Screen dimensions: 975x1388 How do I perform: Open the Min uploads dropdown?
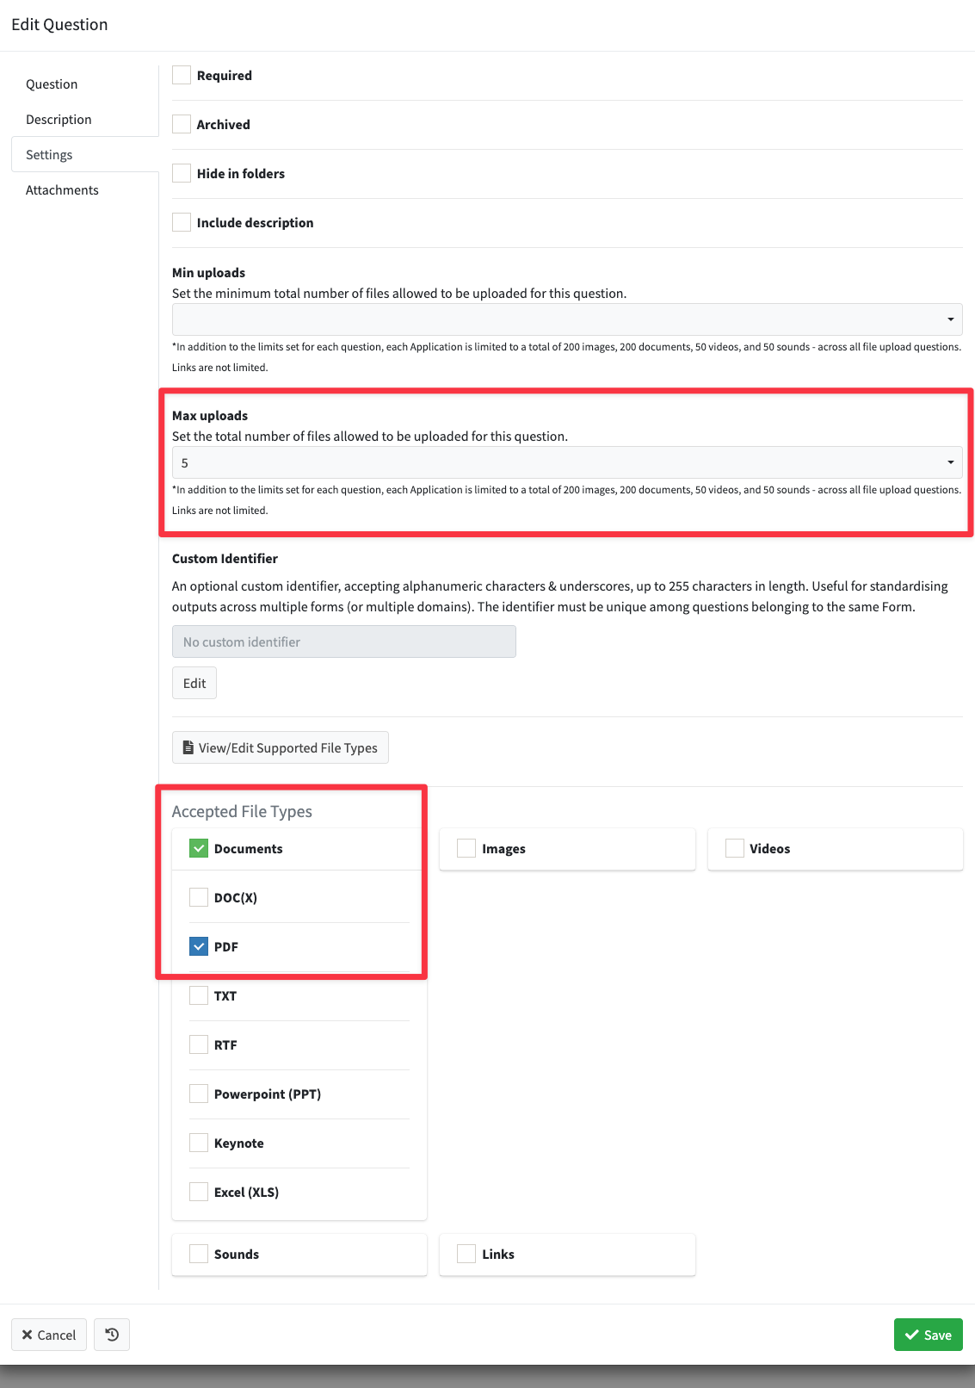coord(567,319)
